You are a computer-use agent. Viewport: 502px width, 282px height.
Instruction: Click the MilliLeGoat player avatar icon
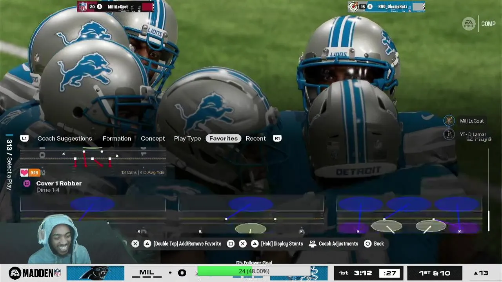pos(449,121)
